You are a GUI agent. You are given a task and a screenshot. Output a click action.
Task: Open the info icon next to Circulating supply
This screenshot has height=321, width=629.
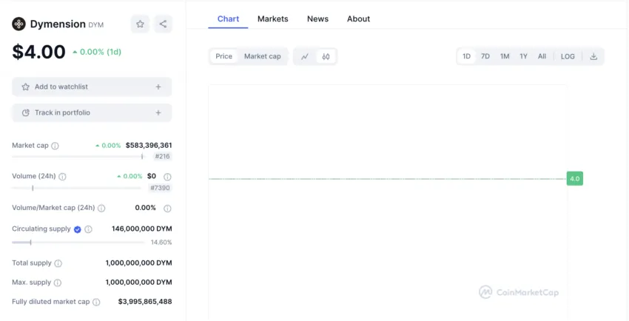coord(88,229)
